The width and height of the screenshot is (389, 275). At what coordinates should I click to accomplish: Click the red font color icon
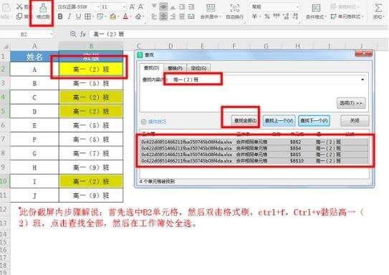click(125, 16)
